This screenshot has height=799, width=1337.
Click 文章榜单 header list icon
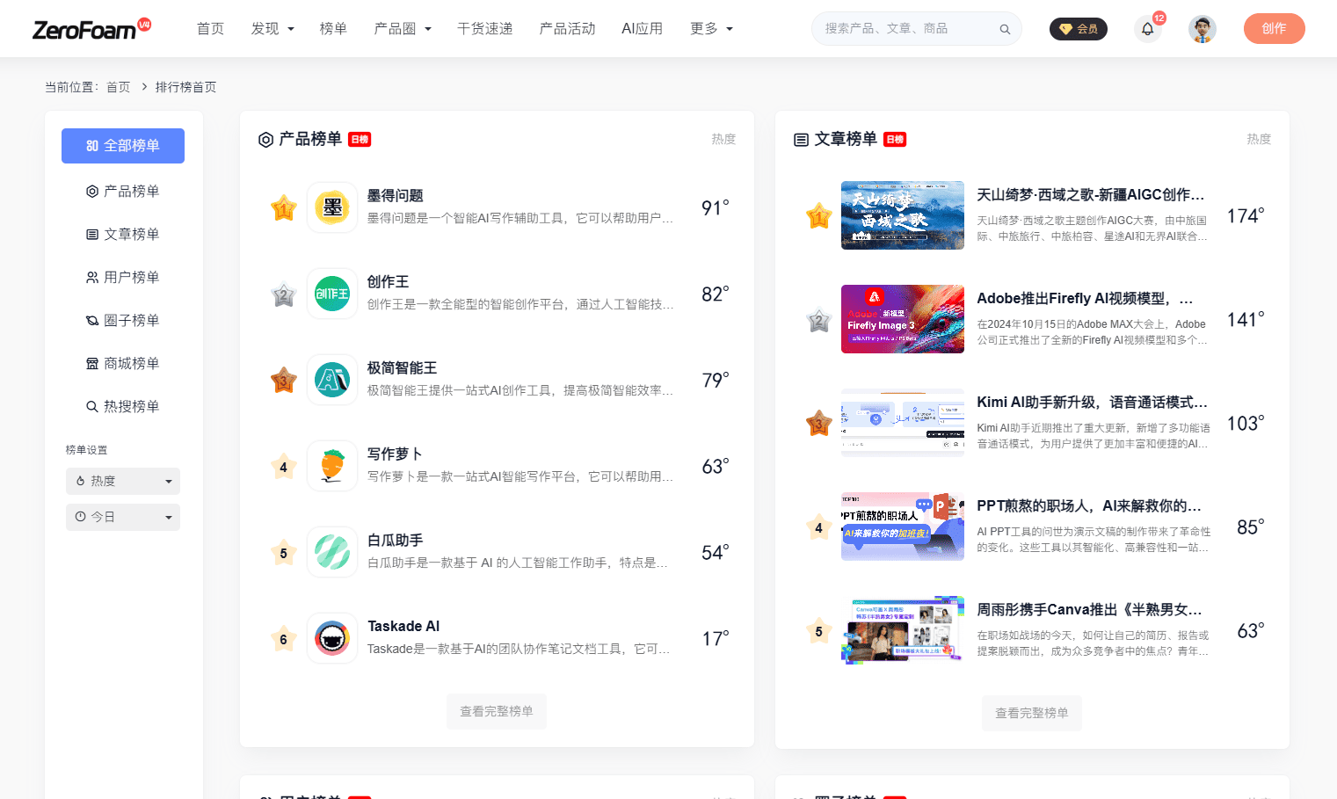click(x=801, y=140)
